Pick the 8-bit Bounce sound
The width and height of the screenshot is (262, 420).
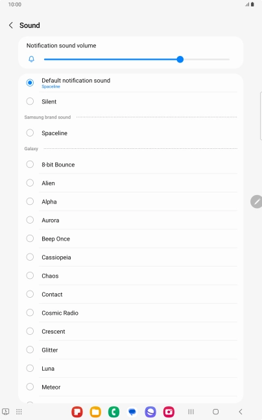[x=131, y=164]
